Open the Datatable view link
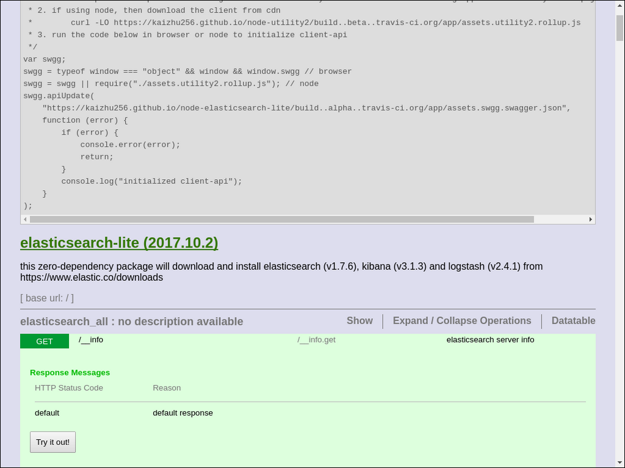The height and width of the screenshot is (468, 625). [x=573, y=321]
